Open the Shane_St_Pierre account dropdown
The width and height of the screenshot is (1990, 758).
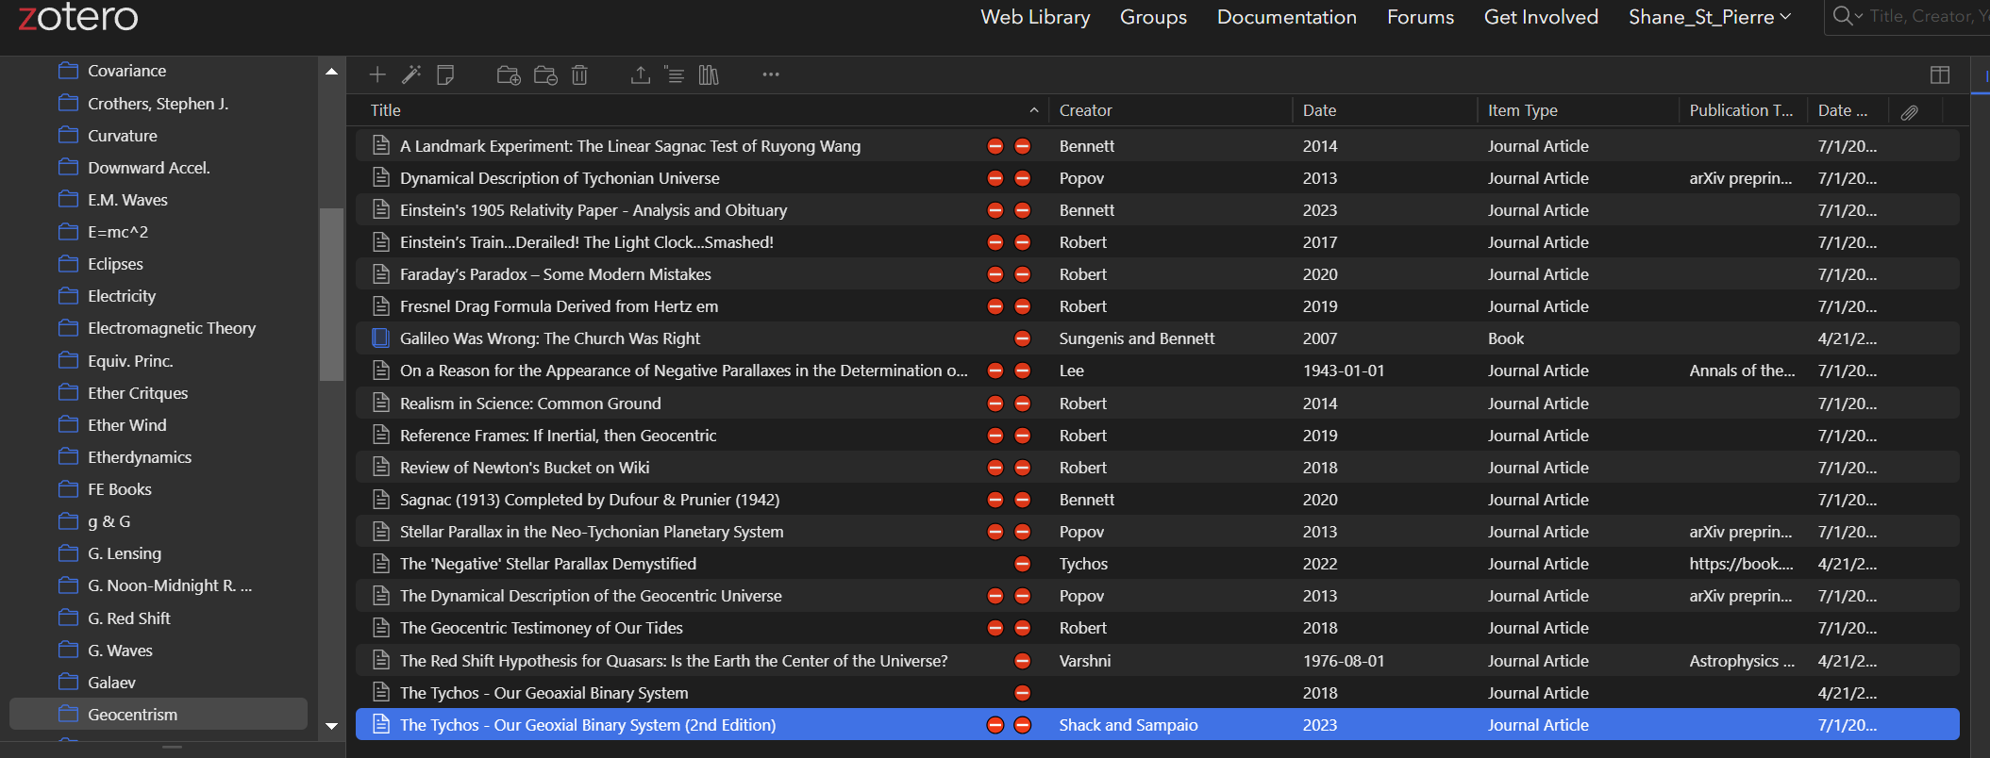[1709, 17]
